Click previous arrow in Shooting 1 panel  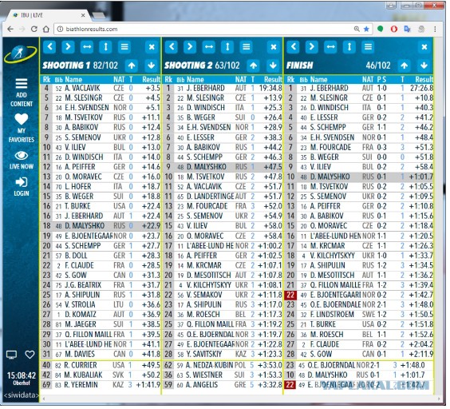click(49, 46)
